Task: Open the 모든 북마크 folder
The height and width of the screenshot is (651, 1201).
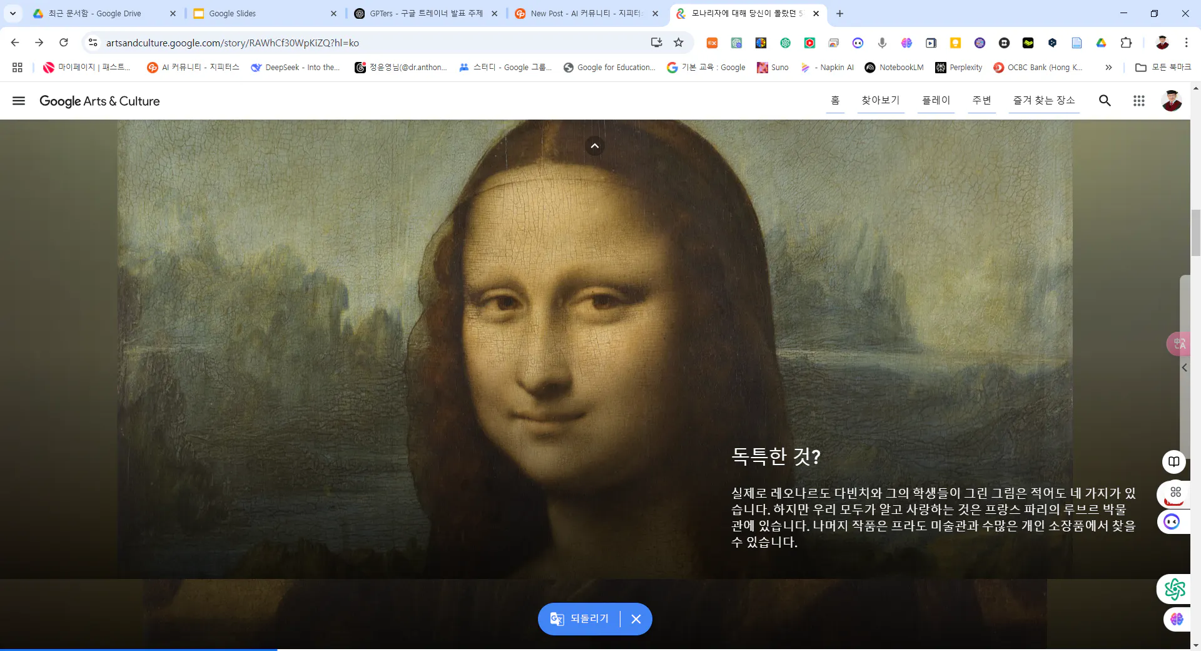Action: (x=1163, y=67)
